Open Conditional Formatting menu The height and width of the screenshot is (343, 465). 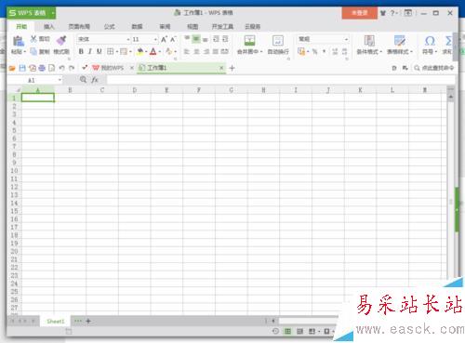[369, 45]
